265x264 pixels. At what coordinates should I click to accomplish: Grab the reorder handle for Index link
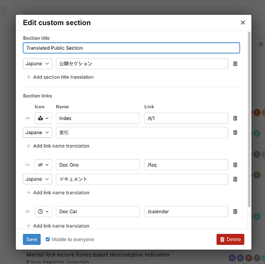(x=27, y=118)
